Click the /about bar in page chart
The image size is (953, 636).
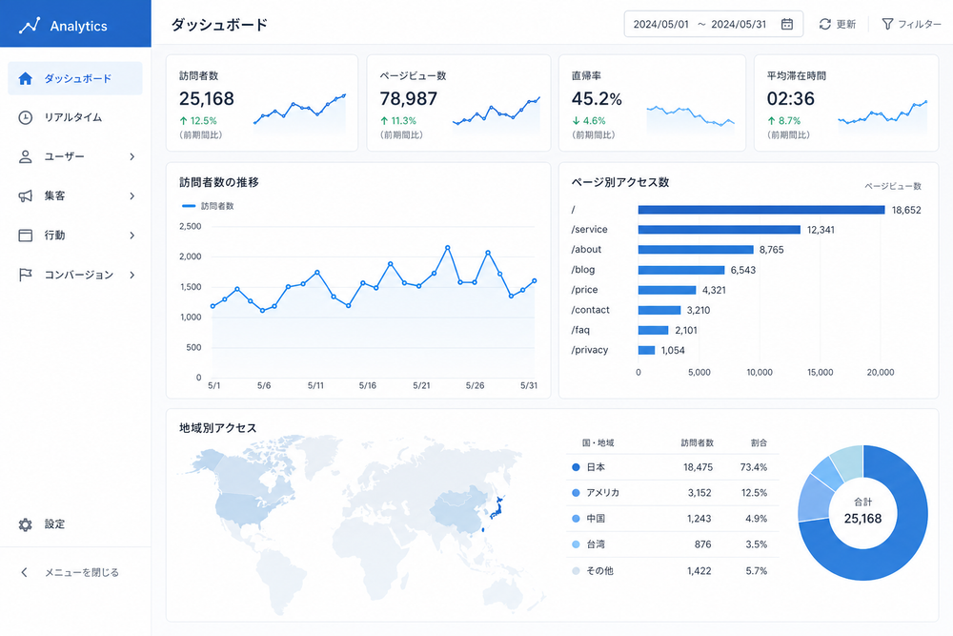[x=696, y=250]
